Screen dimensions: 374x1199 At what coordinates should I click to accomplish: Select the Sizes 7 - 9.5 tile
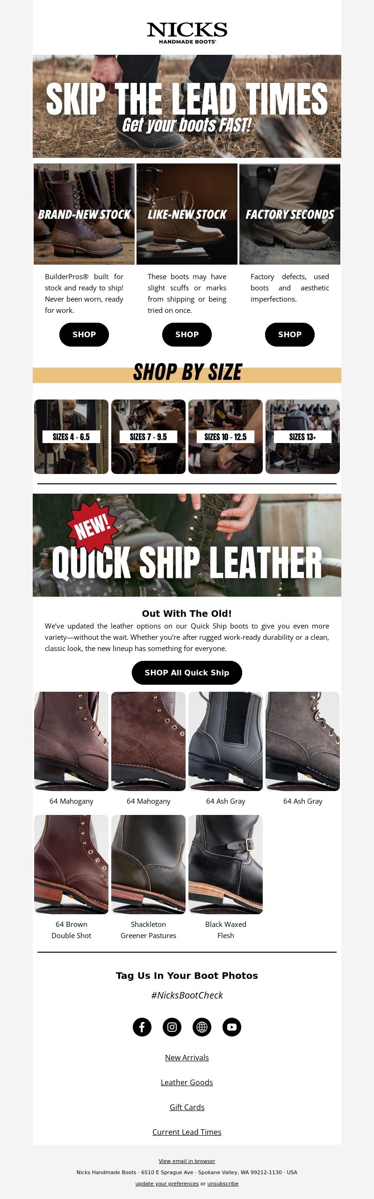(x=148, y=437)
